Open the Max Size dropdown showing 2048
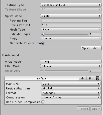 [x=71, y=84]
